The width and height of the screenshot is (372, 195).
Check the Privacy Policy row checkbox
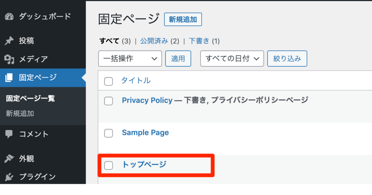pos(108,101)
